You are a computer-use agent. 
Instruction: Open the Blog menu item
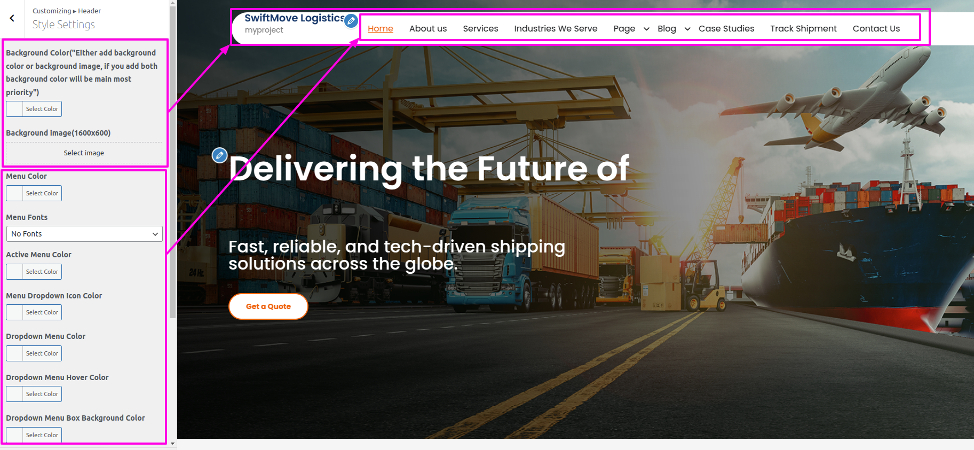667,29
